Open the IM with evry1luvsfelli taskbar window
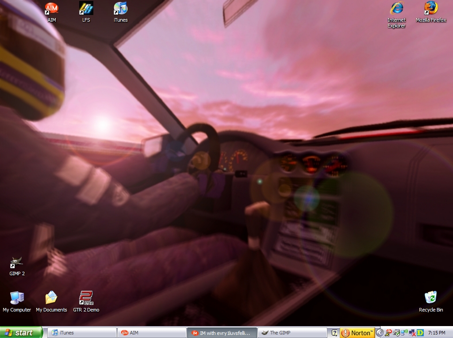453x338 pixels. pyautogui.click(x=222, y=333)
